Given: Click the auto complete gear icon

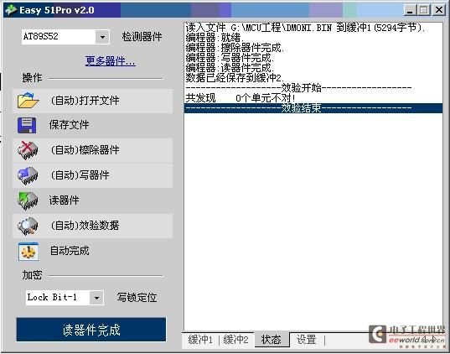Looking at the screenshot, I should click(28, 252).
